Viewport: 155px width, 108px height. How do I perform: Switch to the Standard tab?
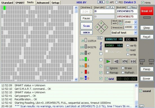7,3
